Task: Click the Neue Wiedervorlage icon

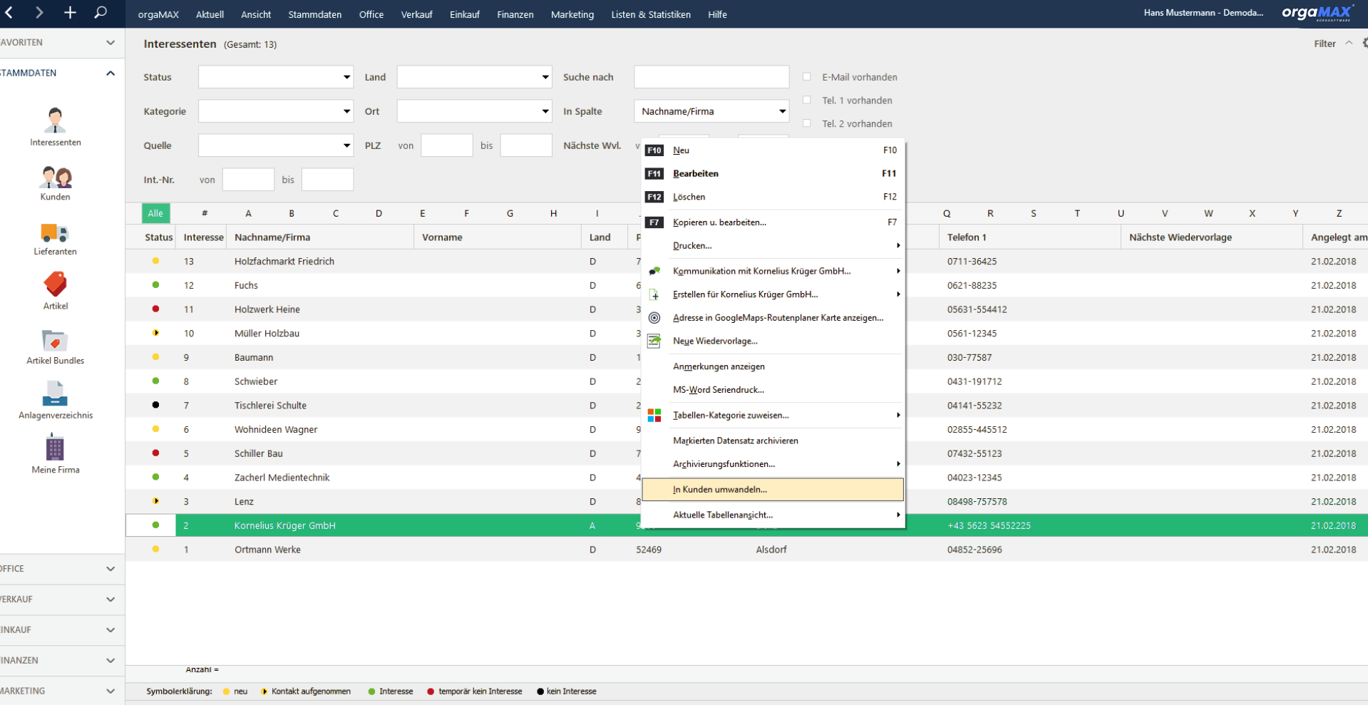Action: [654, 341]
